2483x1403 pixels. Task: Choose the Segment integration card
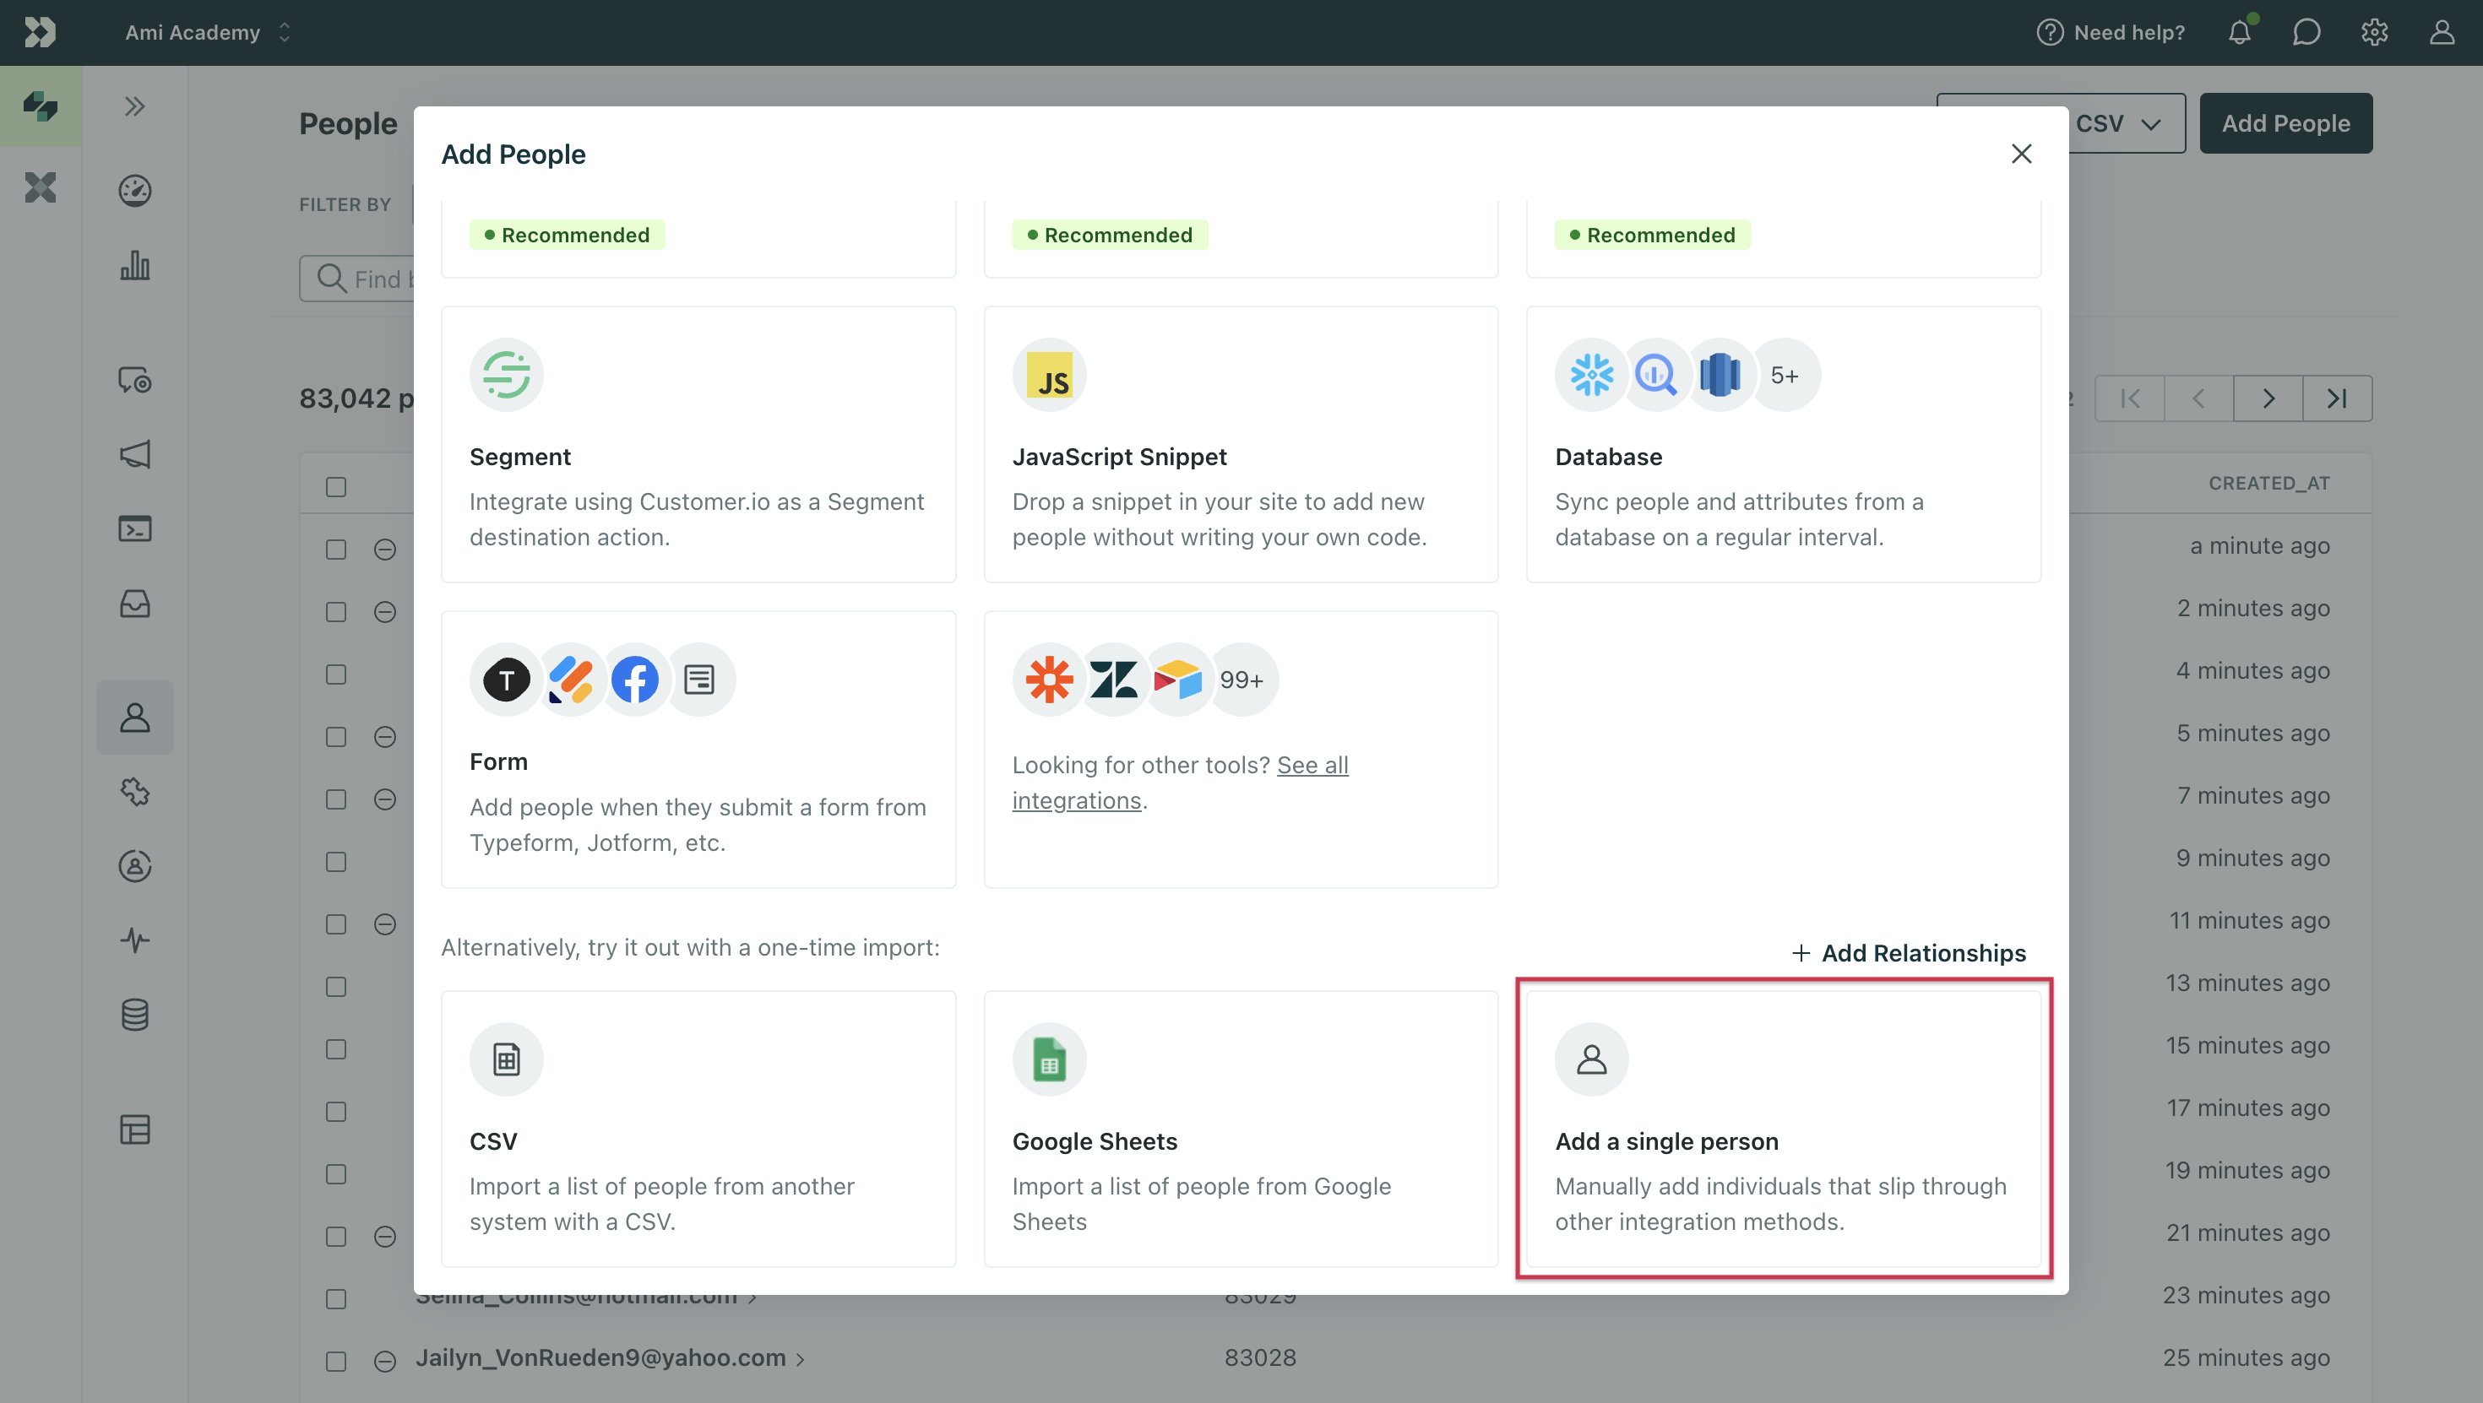(698, 444)
